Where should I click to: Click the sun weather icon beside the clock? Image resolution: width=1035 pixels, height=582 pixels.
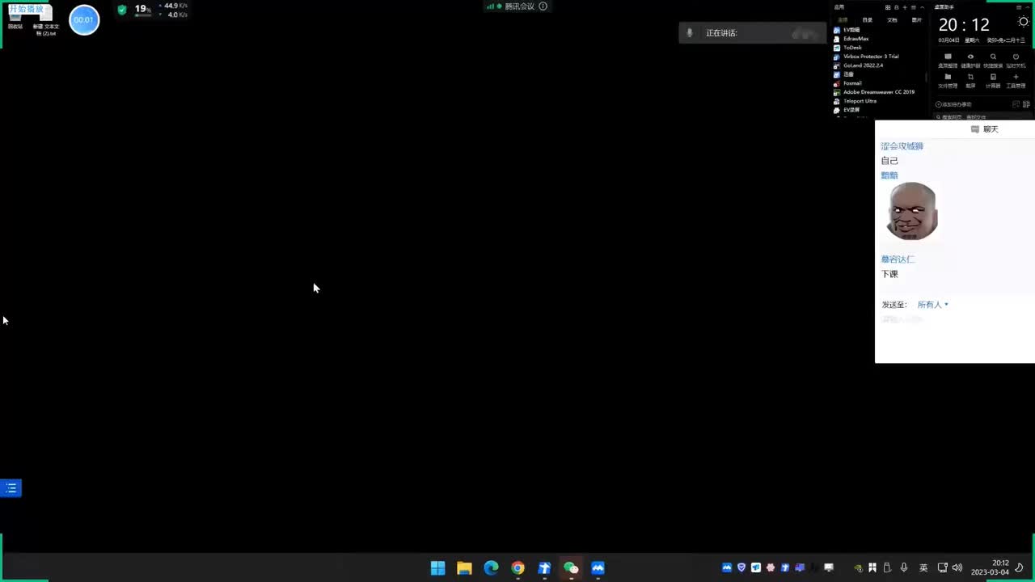(1023, 22)
